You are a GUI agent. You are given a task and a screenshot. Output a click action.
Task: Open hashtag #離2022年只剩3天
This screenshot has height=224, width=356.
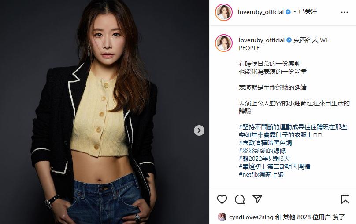(x=264, y=159)
